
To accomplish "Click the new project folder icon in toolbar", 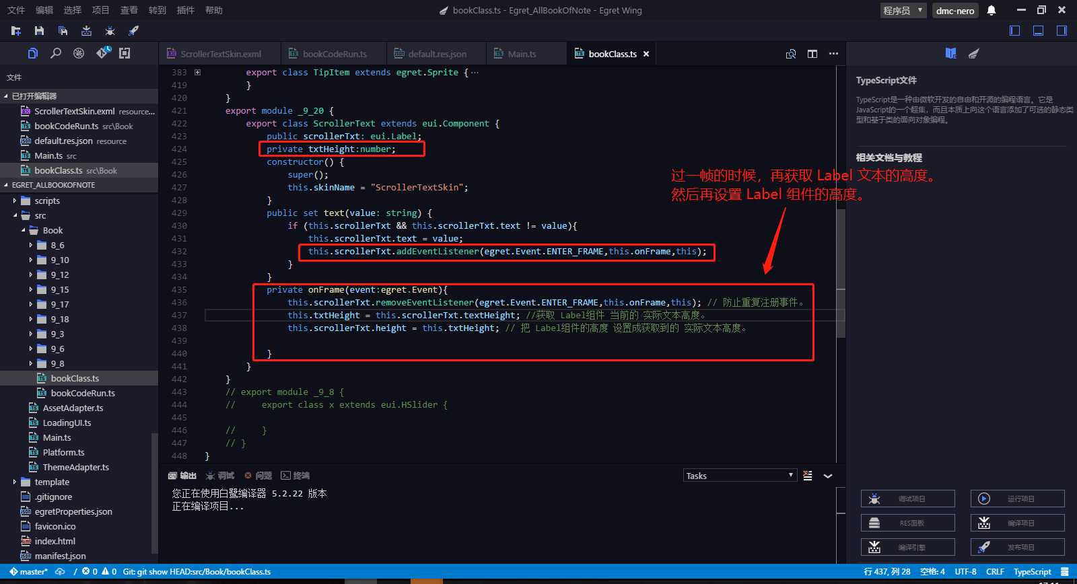I will coord(16,31).
